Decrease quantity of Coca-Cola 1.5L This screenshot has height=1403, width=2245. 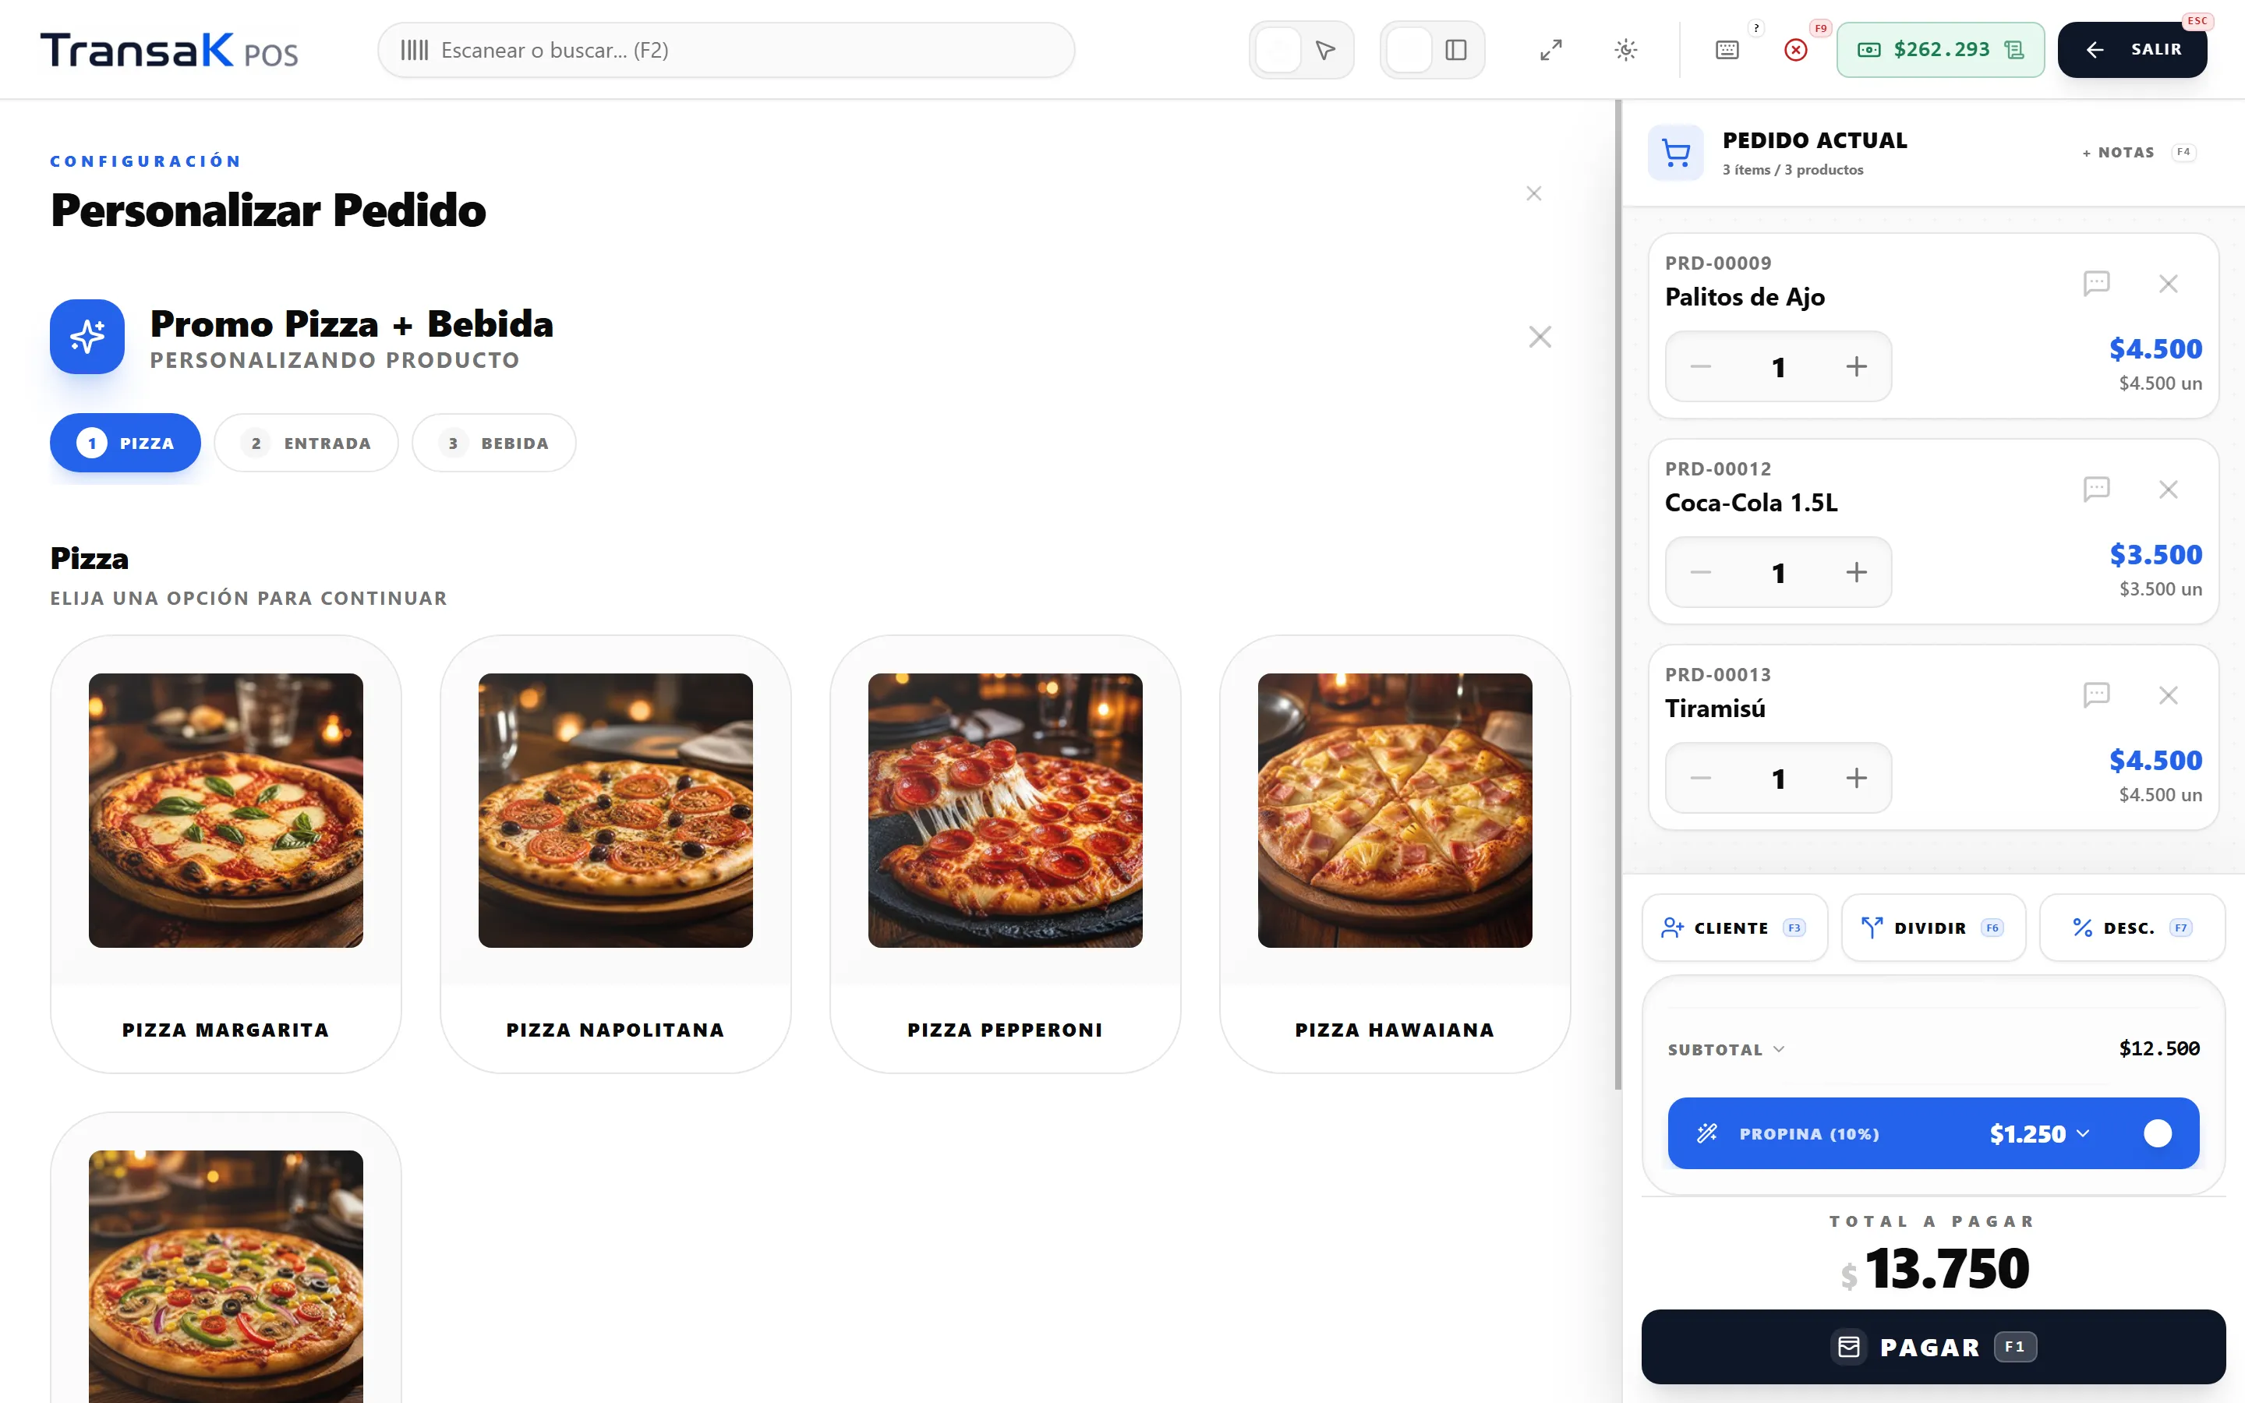point(1700,573)
